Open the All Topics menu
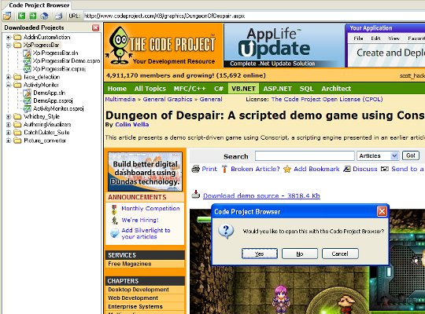 [x=150, y=89]
